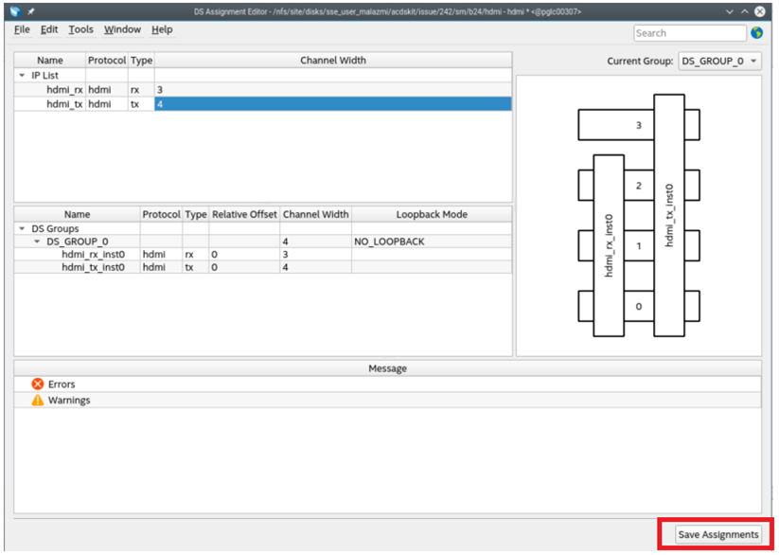Click the DS_GROUP_0 channel width cell
This screenshot has height=555, width=779.
(315, 242)
